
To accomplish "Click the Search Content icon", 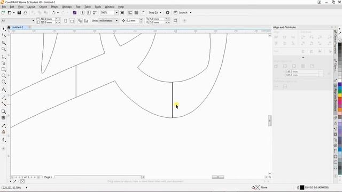I will pyautogui.click(x=75, y=13).
